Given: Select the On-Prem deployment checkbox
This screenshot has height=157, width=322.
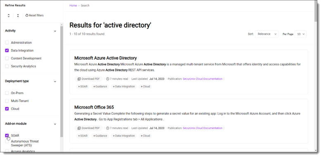Looking at the screenshot, I should tap(7, 93).
